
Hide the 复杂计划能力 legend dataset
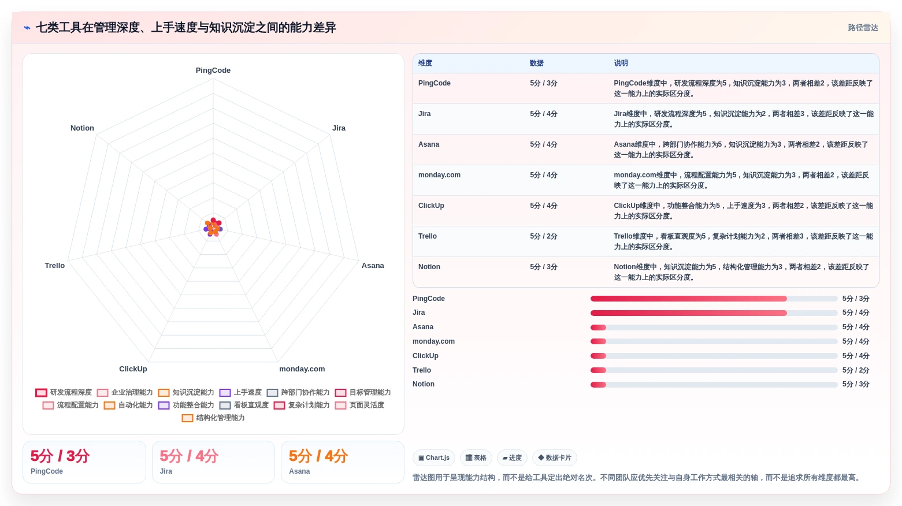pyautogui.click(x=302, y=405)
